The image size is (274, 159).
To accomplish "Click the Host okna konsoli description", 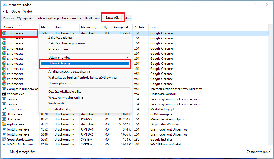I will tap(163, 94).
